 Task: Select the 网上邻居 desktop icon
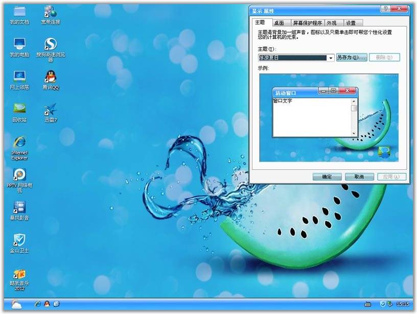point(19,81)
